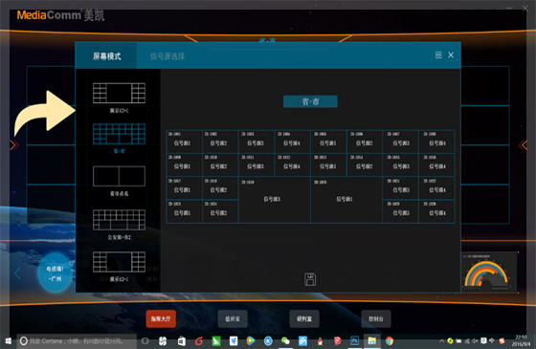Image resolution: width=536 pixels, height=349 pixels.
Task: Click the red 指挥大厅 room button
Action: click(161, 318)
